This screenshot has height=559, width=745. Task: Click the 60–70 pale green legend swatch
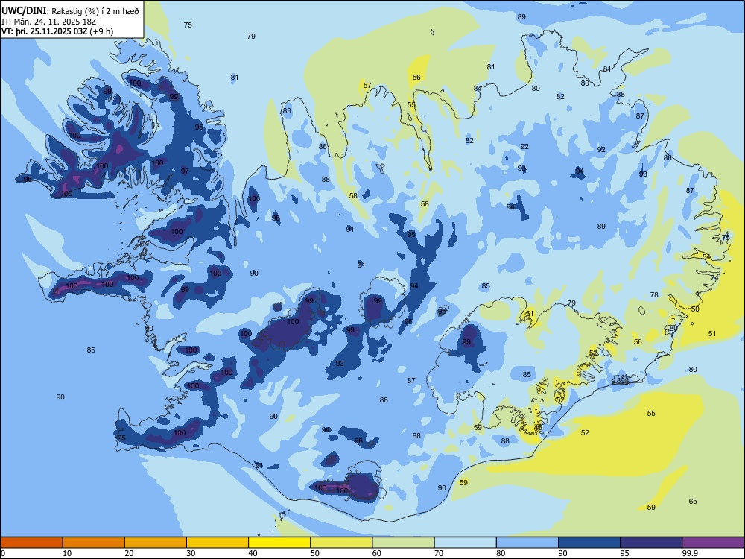click(403, 543)
